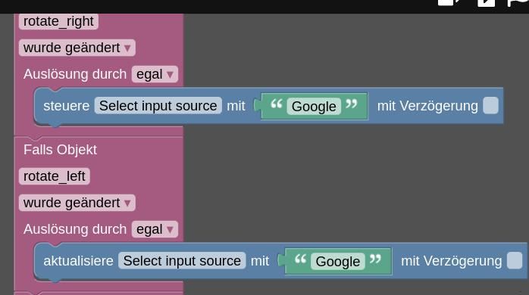529x295 pixels.
Task: Open 'wurde geändert' dropdown under rotate_right
Action: point(77,48)
